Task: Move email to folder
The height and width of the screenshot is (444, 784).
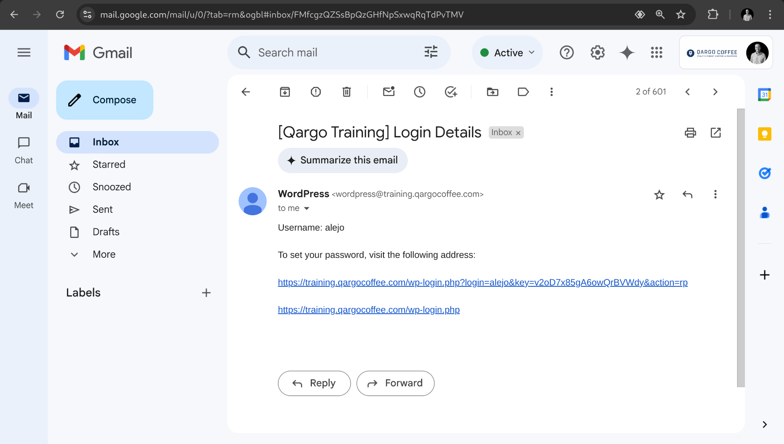Action: point(493,92)
